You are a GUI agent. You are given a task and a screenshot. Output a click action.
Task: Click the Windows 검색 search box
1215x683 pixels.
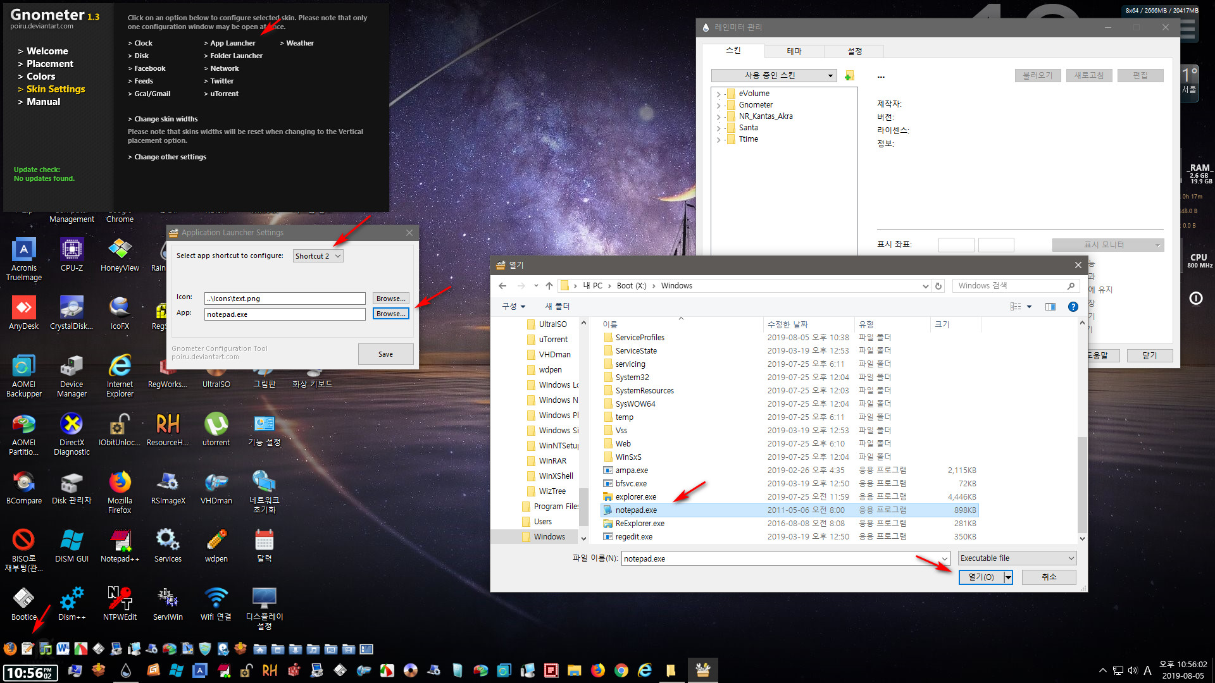click(x=1016, y=286)
